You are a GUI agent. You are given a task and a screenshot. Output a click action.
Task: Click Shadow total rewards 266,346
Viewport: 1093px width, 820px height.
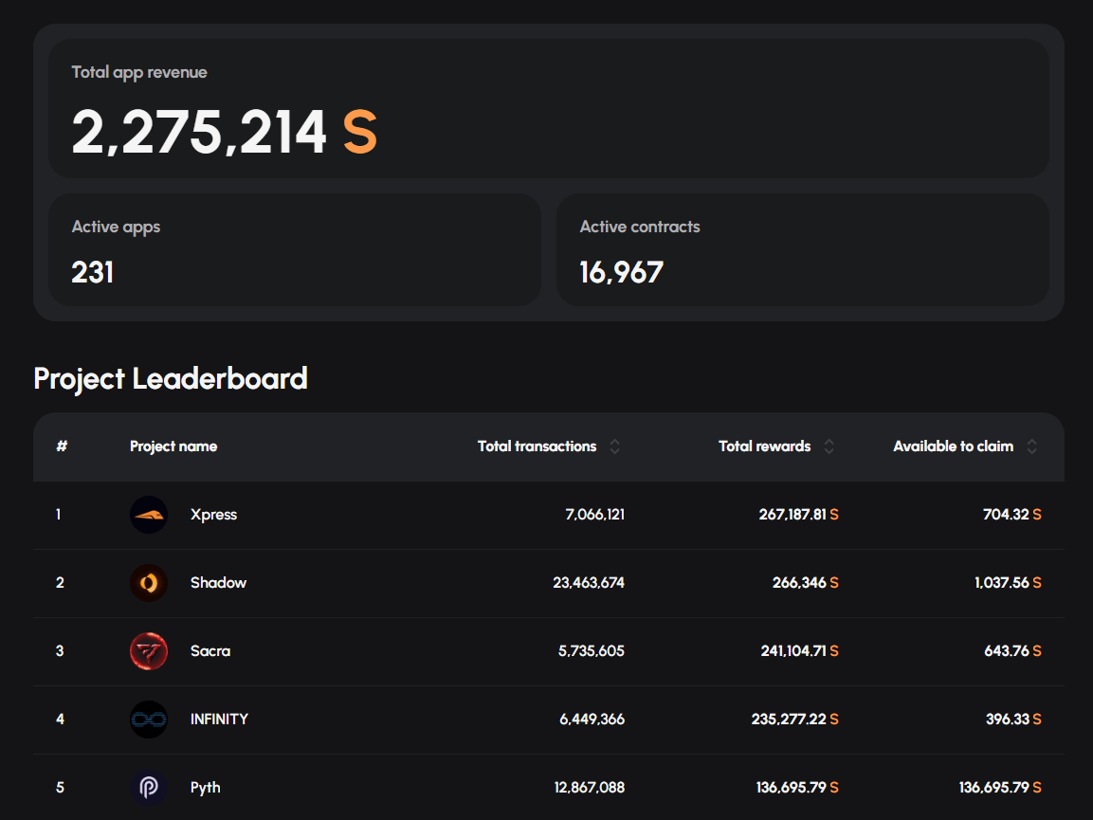pos(799,583)
